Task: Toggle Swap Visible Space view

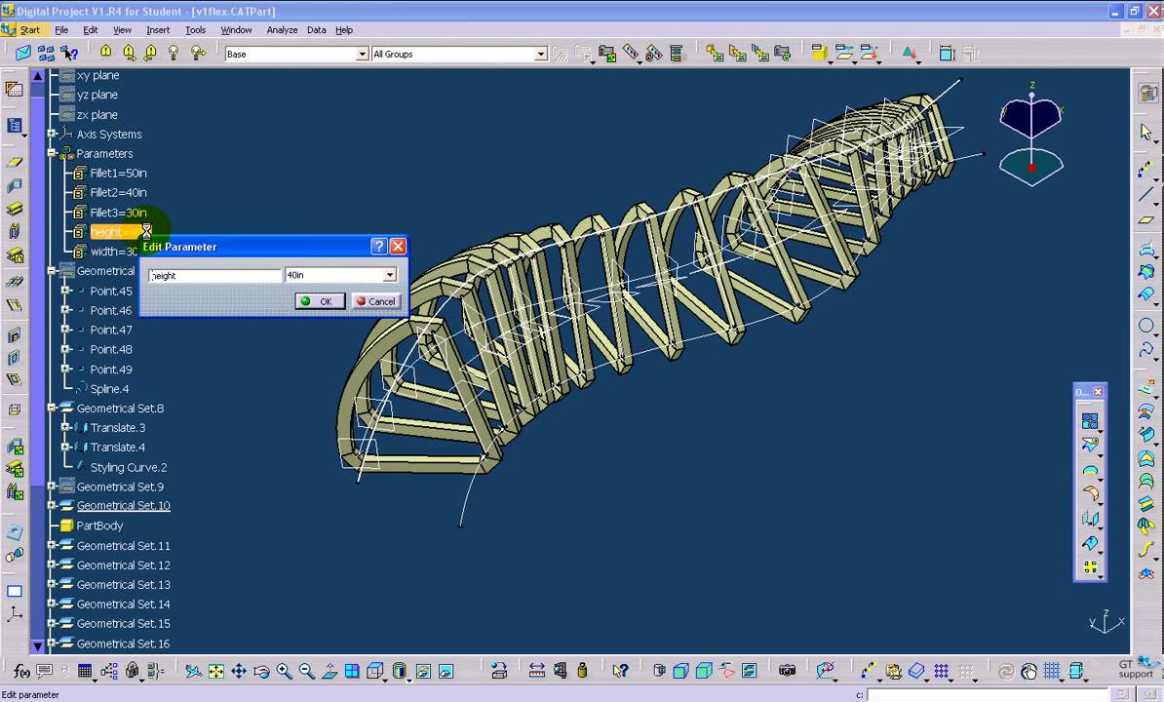Action: click(x=446, y=672)
